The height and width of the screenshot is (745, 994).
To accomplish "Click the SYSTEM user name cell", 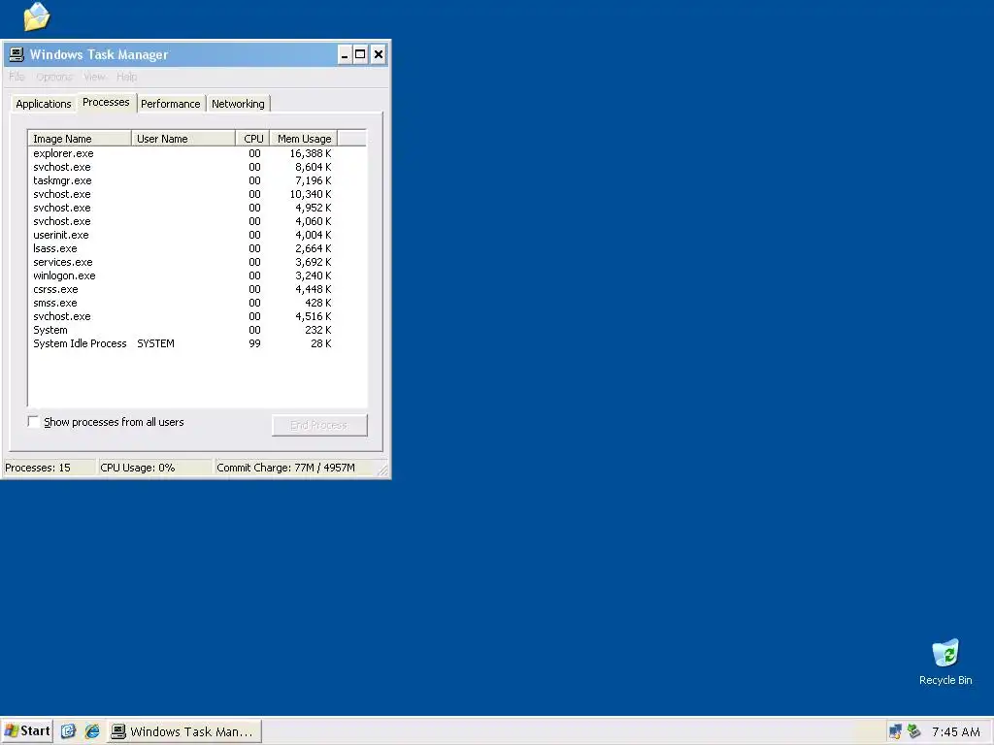I will [155, 343].
